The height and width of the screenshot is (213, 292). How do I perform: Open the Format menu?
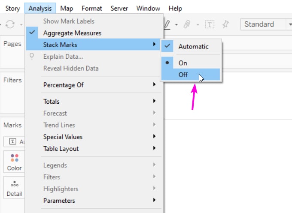[92, 9]
